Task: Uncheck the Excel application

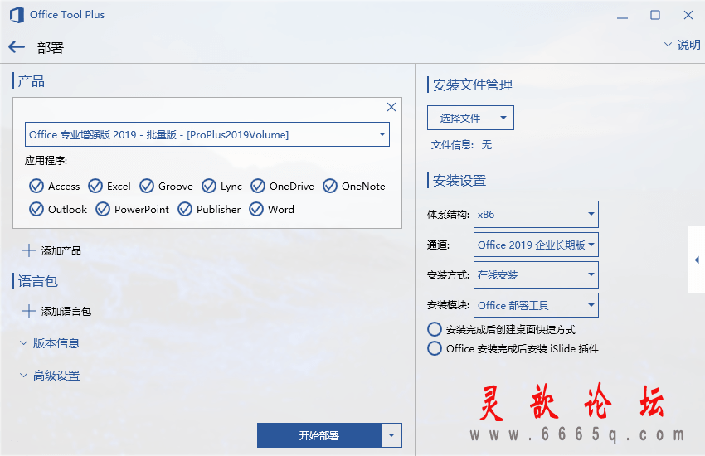Action: [95, 186]
